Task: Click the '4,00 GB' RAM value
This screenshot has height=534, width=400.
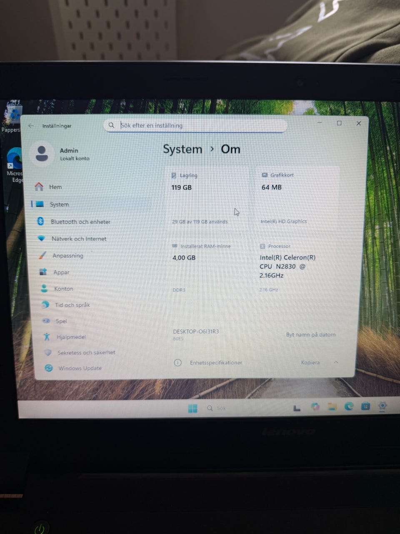Action: [184, 258]
